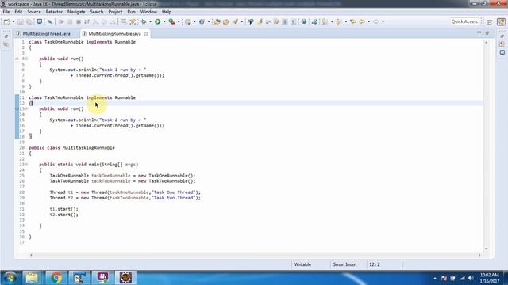
Task: Click the editor vertical scrollbar down arrow
Action: point(486,249)
